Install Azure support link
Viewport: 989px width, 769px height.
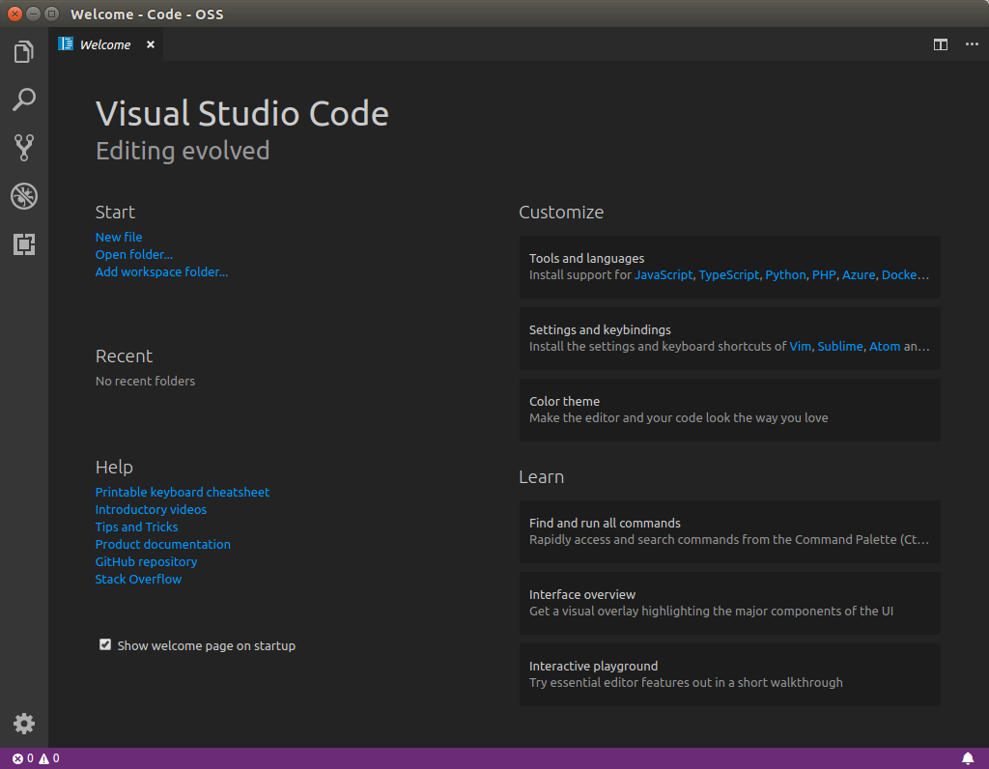(x=859, y=275)
